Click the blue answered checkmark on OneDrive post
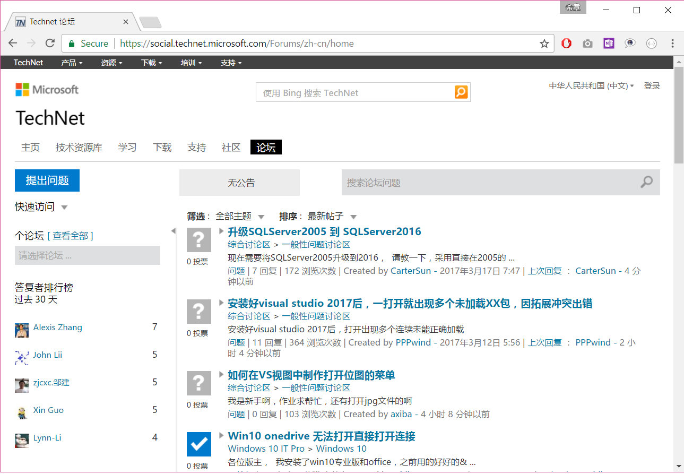This screenshot has height=474, width=684. 199,445
